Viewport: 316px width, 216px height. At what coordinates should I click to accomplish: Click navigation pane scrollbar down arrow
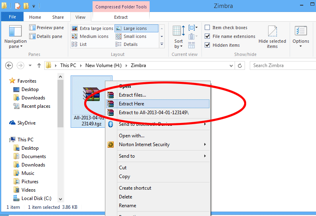coord(60,199)
